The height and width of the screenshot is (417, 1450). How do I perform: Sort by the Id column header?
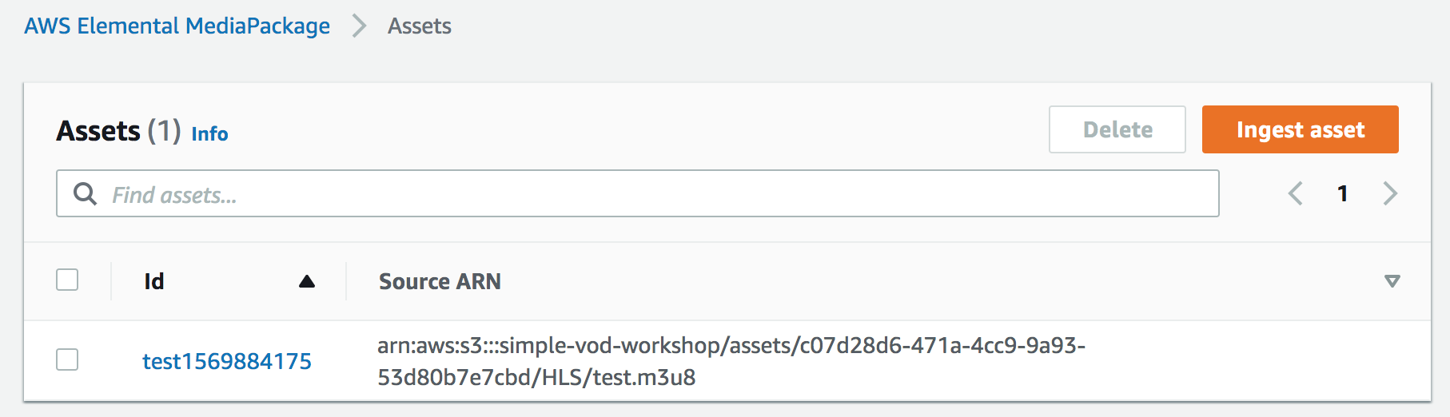point(154,281)
